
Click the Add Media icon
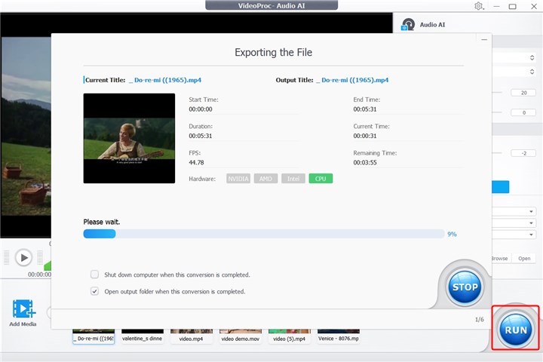(x=23, y=309)
